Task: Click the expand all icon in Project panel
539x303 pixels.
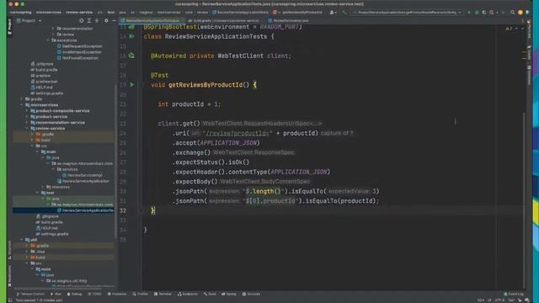Action: [88, 20]
